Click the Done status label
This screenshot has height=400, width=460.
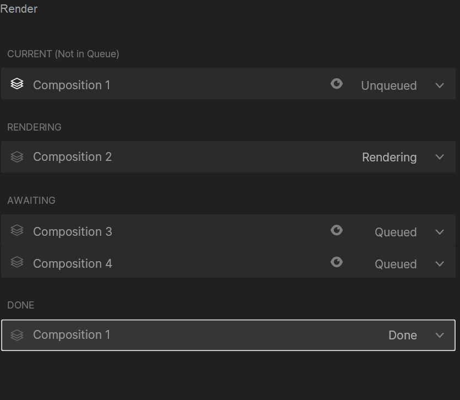pos(402,335)
